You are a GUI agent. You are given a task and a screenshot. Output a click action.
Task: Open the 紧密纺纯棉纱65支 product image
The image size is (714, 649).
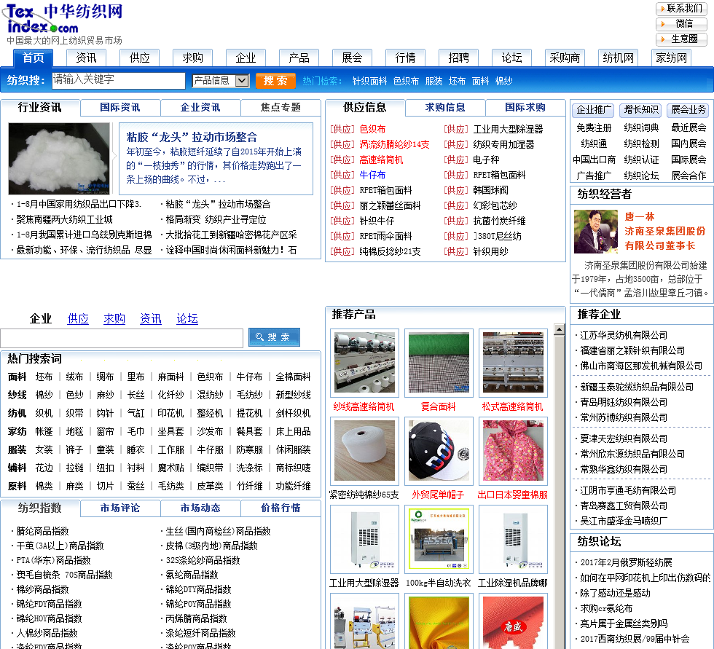(364, 451)
